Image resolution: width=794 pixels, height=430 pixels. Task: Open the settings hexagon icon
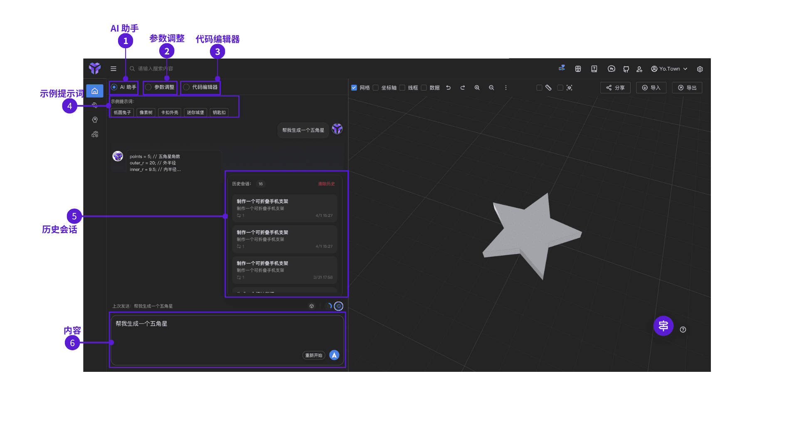coord(700,69)
